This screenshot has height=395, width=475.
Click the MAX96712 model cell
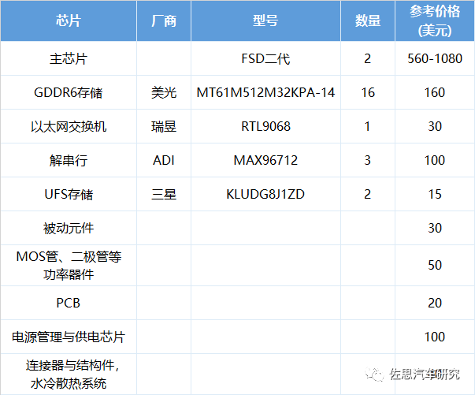pyautogui.click(x=265, y=160)
